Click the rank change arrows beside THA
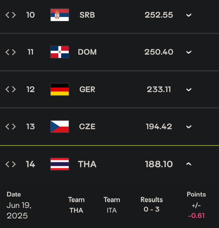Viewport: 219px width, 228px height. 11,164
